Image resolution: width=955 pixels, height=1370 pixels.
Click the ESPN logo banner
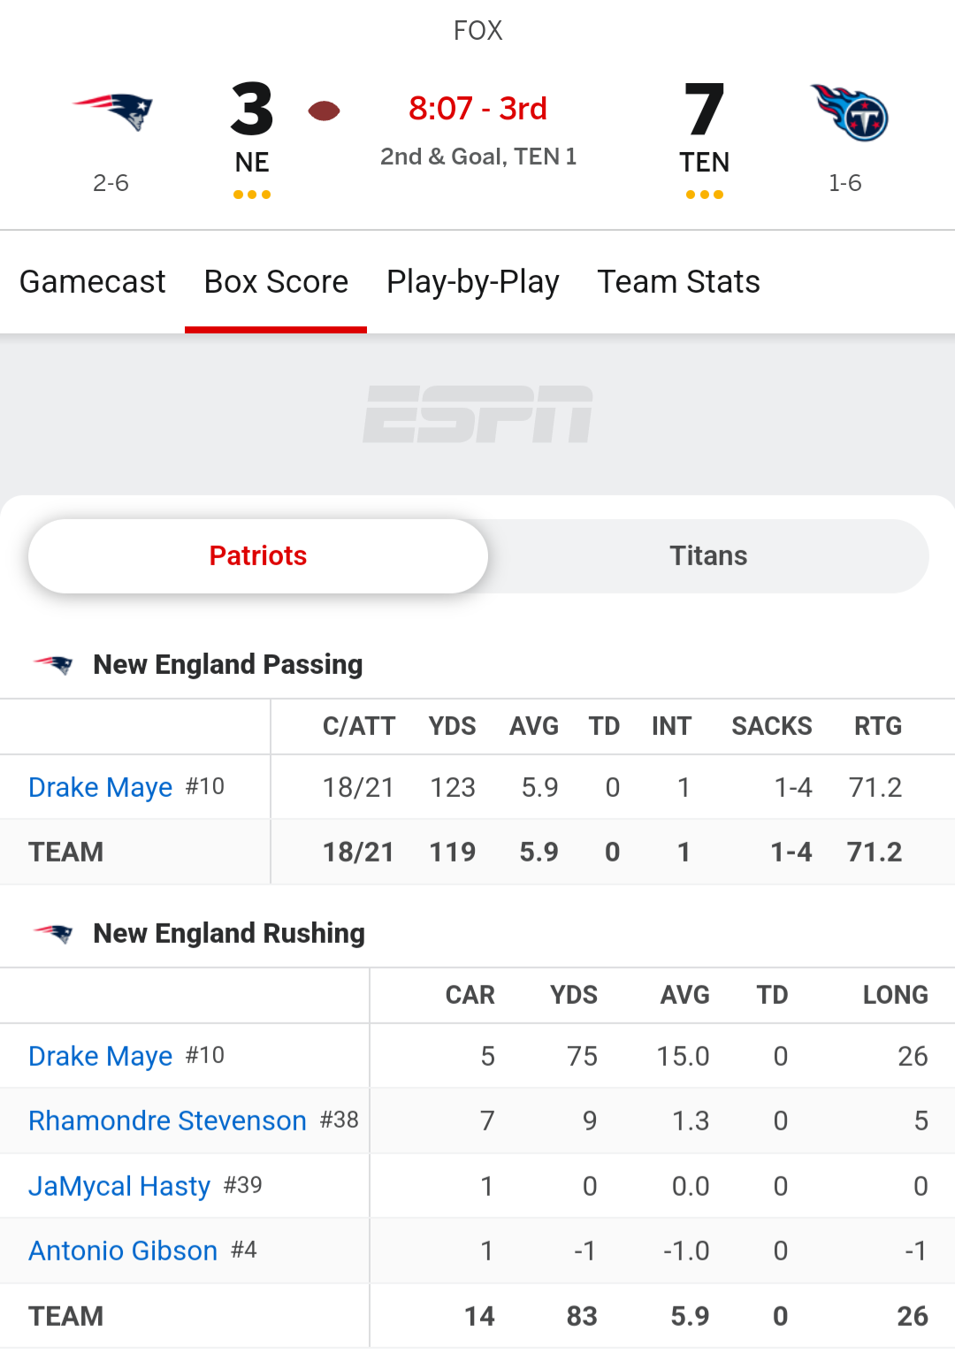click(477, 414)
